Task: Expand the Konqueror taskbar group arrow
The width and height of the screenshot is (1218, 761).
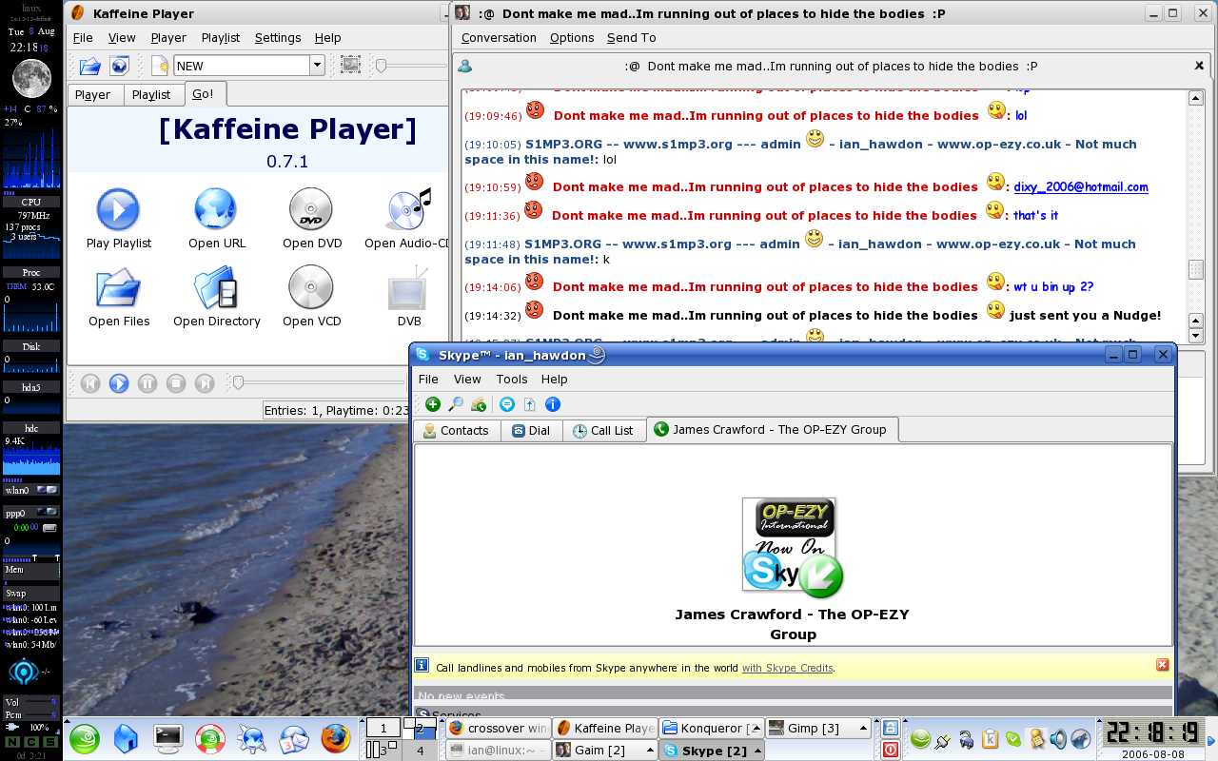Action: click(756, 728)
